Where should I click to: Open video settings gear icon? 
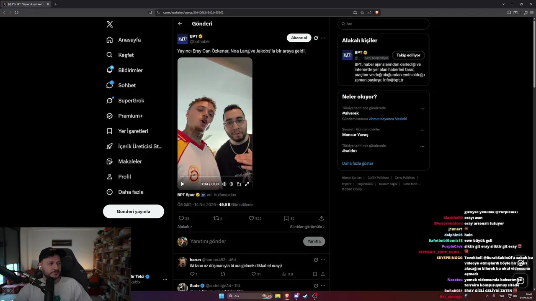tap(231, 184)
